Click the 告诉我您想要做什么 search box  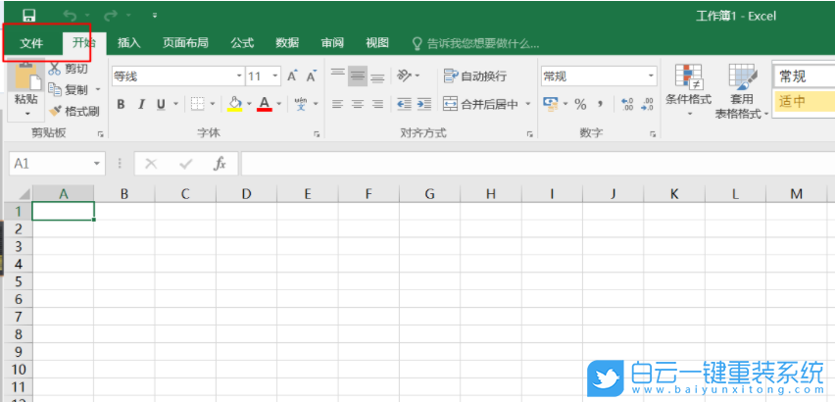(476, 44)
